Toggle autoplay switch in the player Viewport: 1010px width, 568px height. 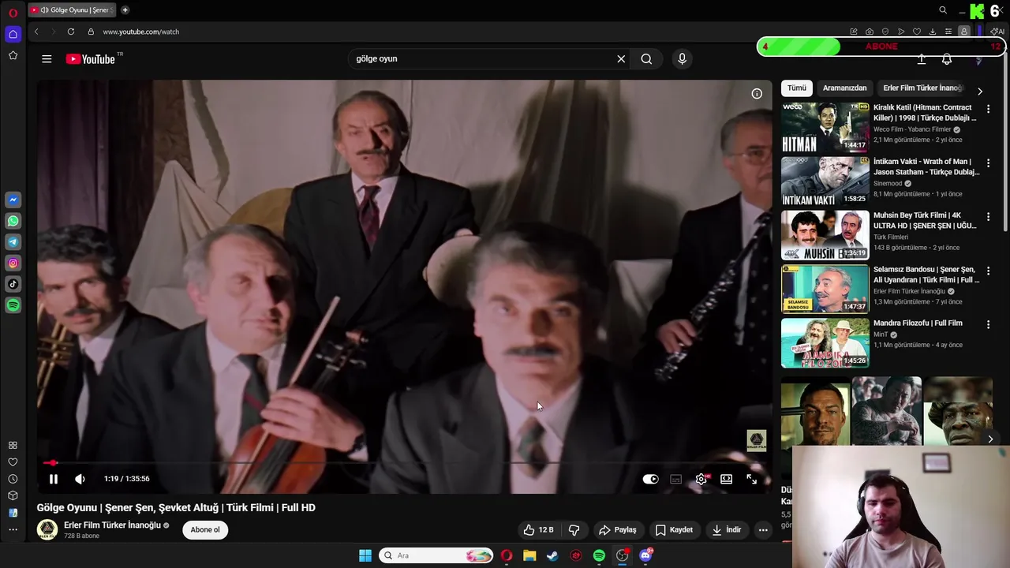[650, 479]
